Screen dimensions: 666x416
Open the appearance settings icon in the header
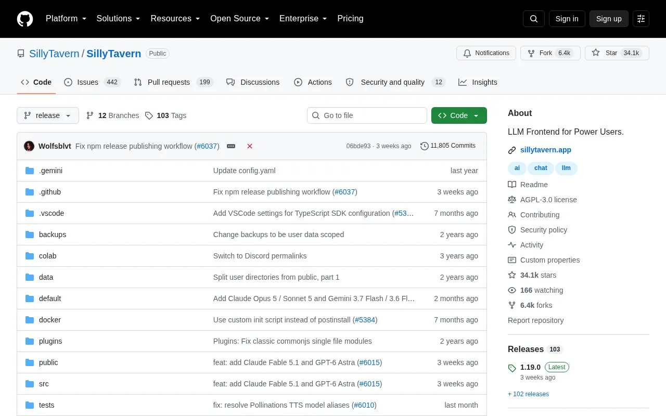click(641, 19)
